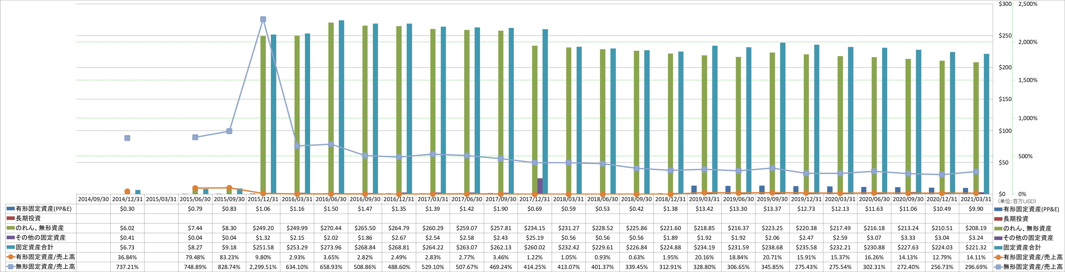This screenshot has height=272, width=1065.
Task: Click the 2,500% secondary axis label
Action: [x=1028, y=4]
